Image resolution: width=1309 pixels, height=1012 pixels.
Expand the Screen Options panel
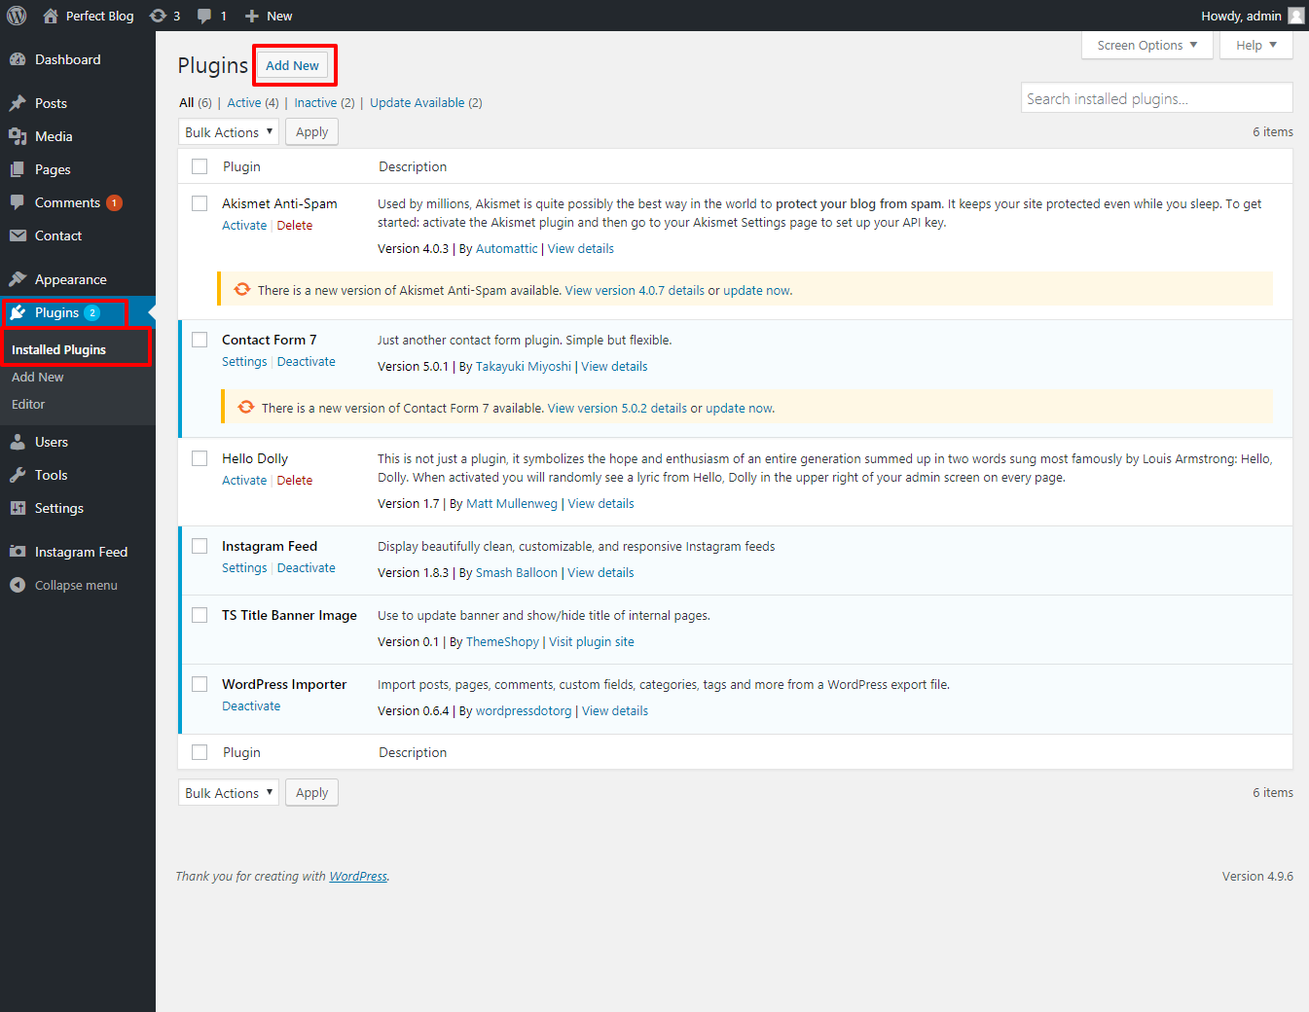(x=1146, y=46)
